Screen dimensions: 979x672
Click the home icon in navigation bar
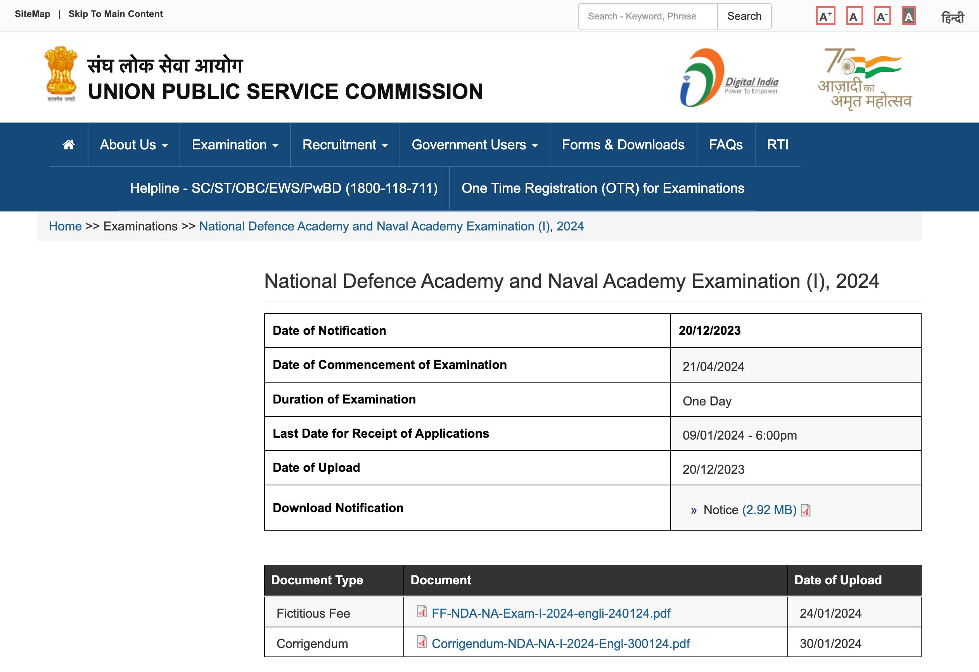(69, 144)
